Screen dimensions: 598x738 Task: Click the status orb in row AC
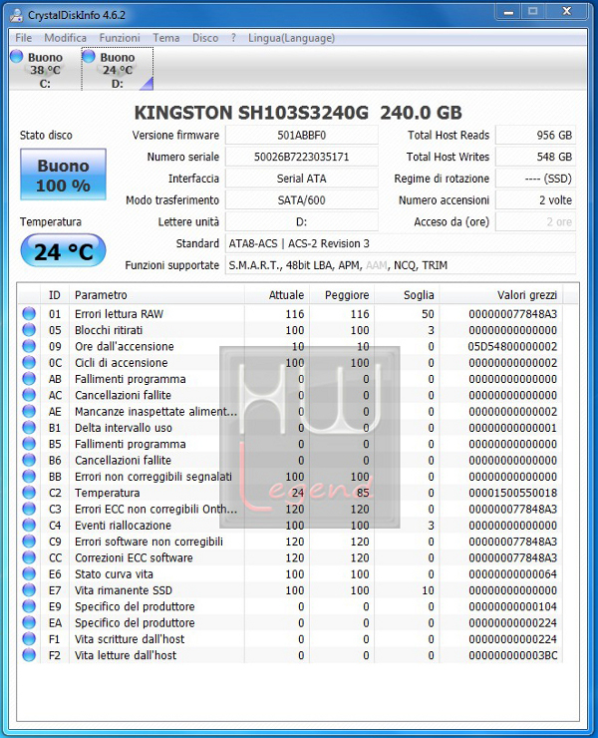(29, 395)
